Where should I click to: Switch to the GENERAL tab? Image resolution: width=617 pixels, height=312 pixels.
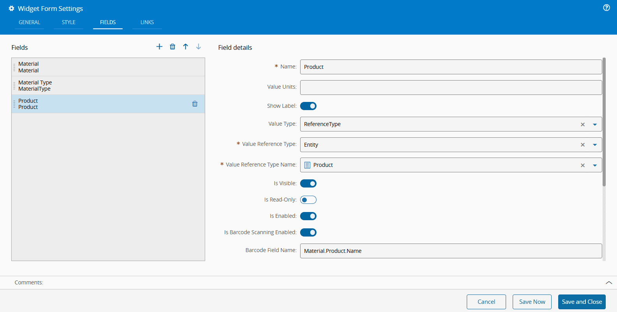(30, 23)
